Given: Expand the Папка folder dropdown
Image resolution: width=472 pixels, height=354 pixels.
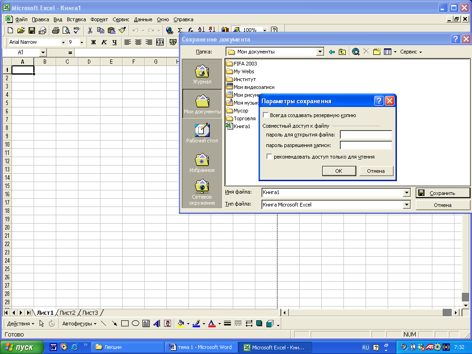Looking at the screenshot, I should coord(320,52).
